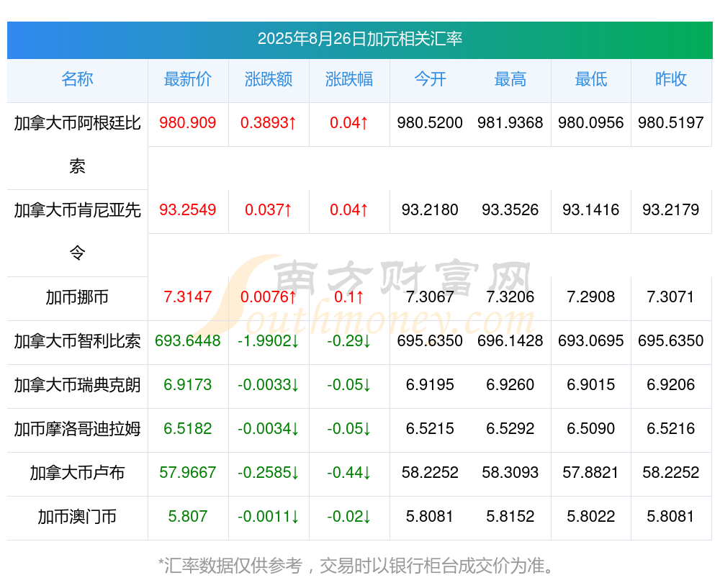Click low value 6.5090
Screen dimensions: 720x588
pos(591,429)
